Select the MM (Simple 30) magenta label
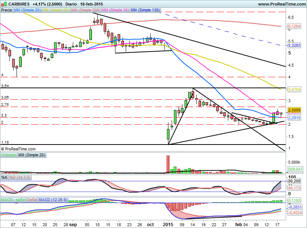Screen dimensions: 307x228 115,10
